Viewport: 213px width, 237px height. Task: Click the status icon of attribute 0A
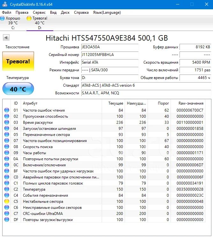pos(7,159)
